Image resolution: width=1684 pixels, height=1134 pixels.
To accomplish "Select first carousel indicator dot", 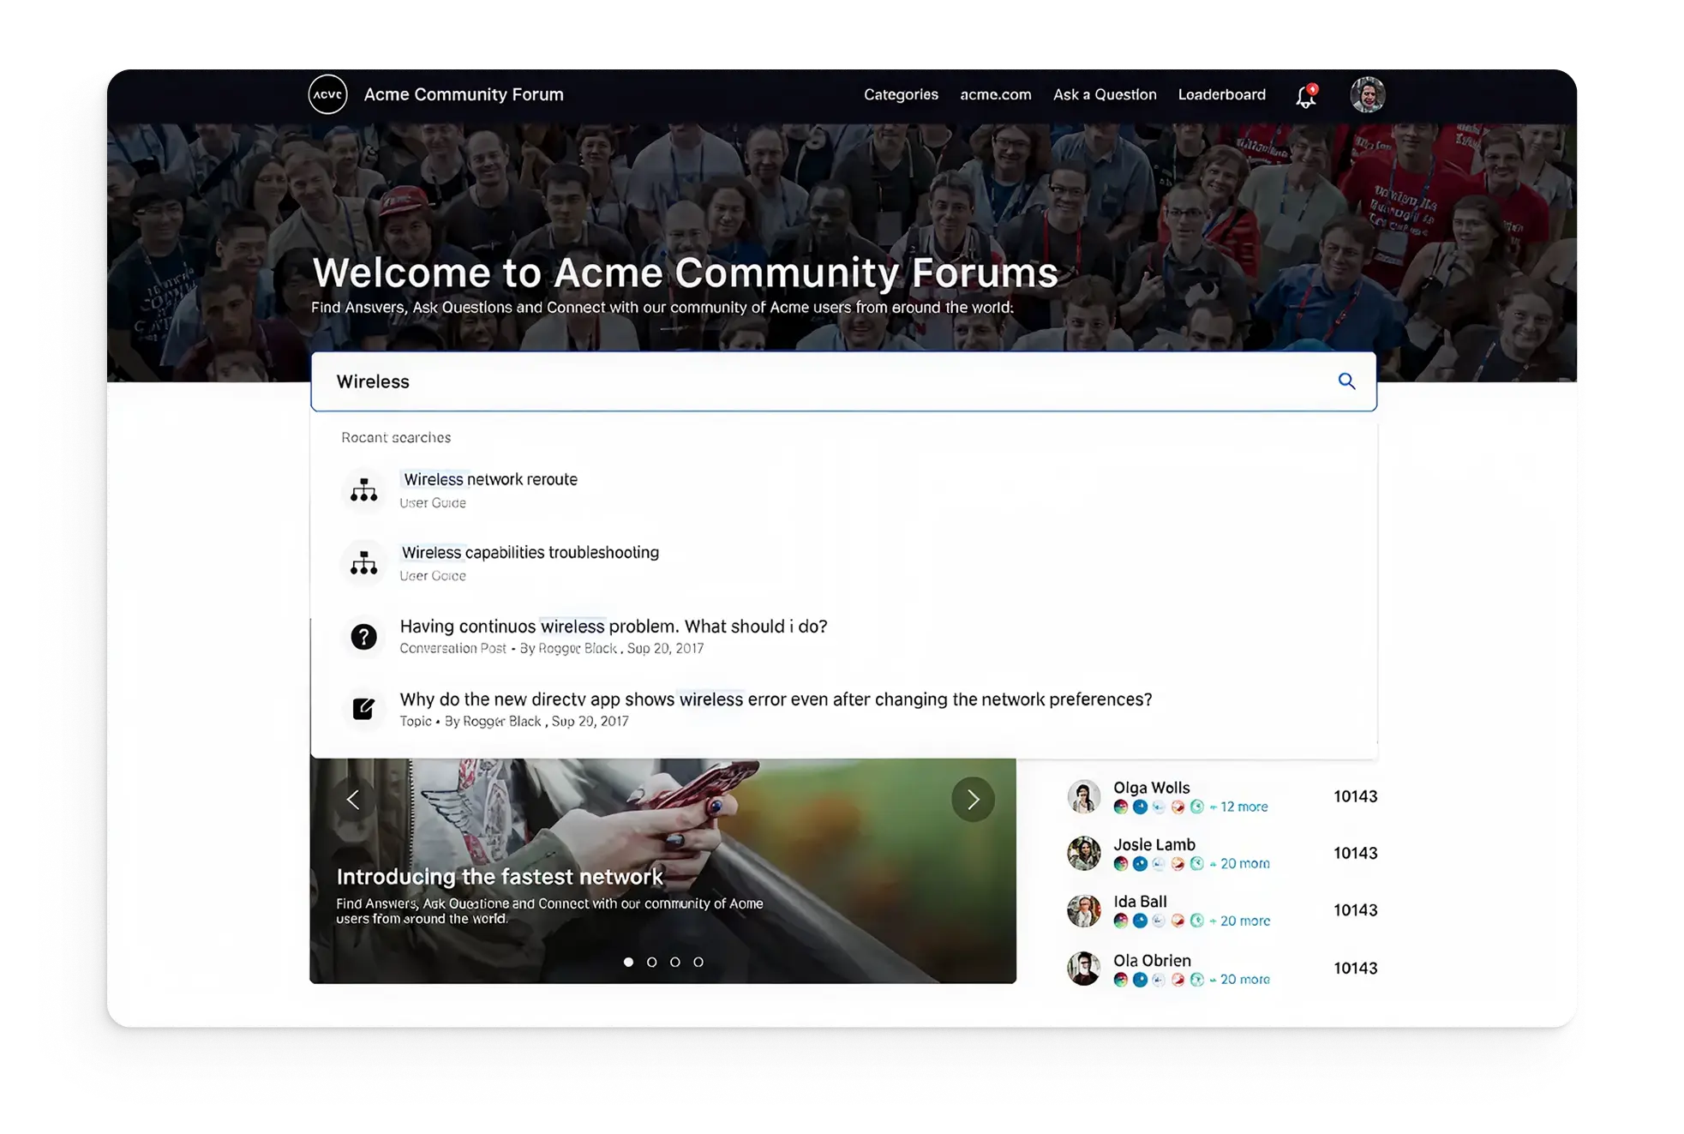I will click(628, 962).
